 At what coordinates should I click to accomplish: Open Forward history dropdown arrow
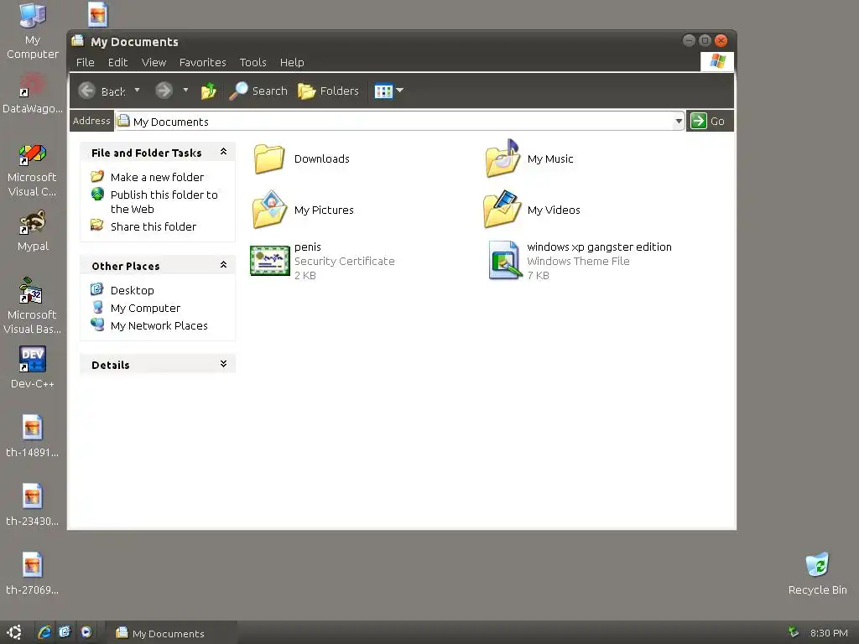pos(185,90)
